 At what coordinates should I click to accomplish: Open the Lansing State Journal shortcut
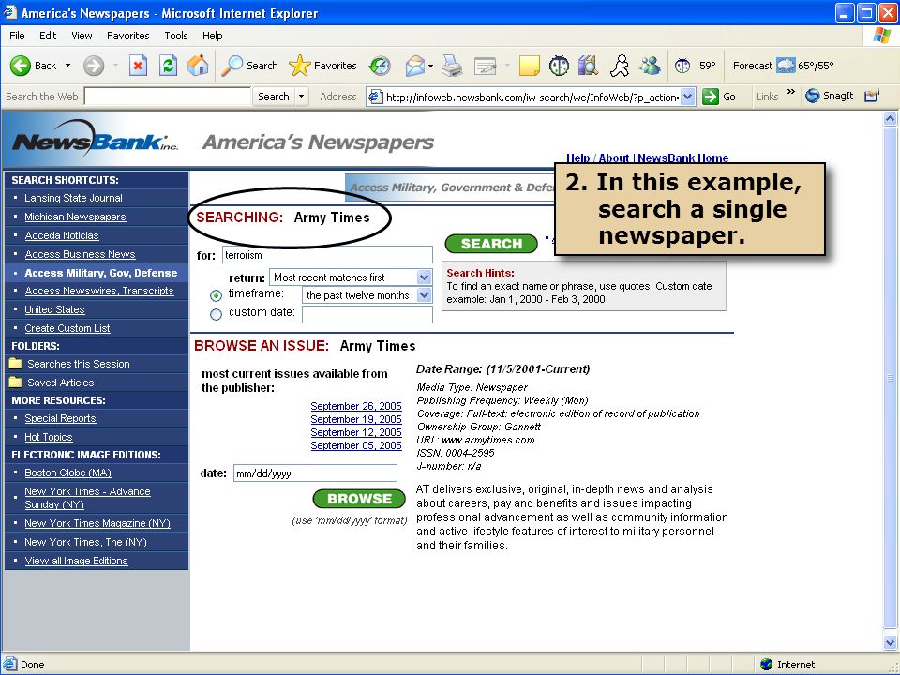73,198
